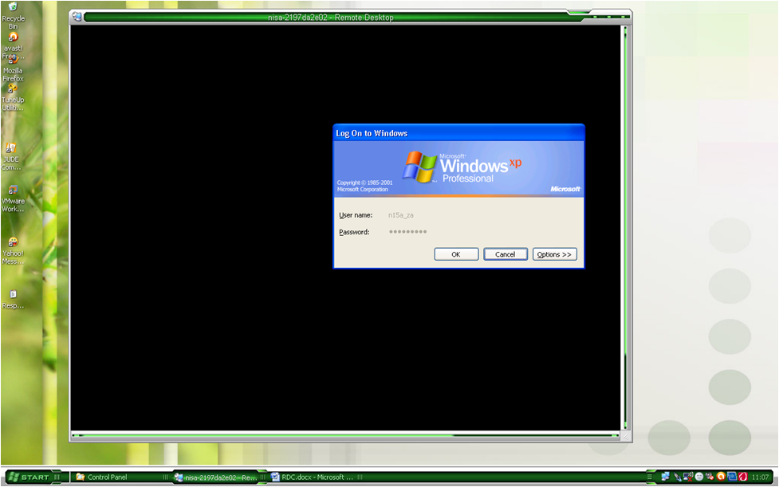Image resolution: width=779 pixels, height=487 pixels.
Task: Click the Remote Desktop window title bar
Action: click(330, 18)
